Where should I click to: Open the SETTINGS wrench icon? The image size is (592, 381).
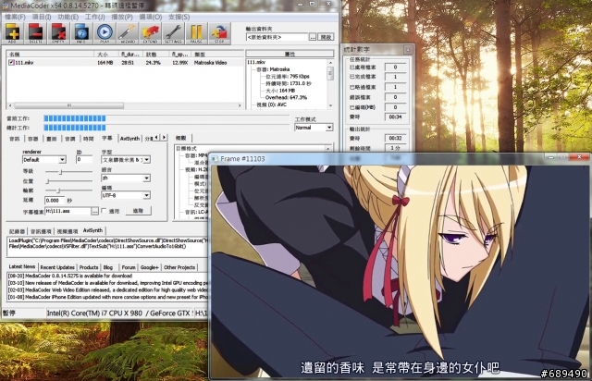tap(173, 33)
